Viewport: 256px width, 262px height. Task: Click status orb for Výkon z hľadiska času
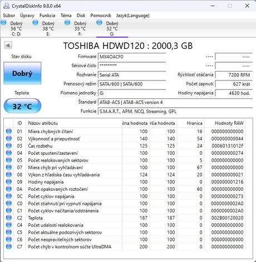tap(9, 175)
